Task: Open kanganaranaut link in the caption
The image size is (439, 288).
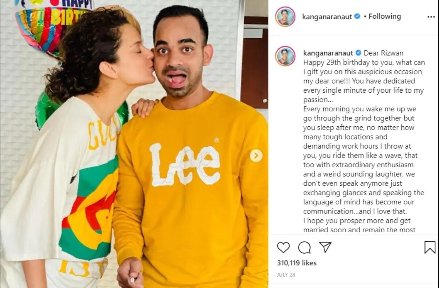Action: [328, 53]
